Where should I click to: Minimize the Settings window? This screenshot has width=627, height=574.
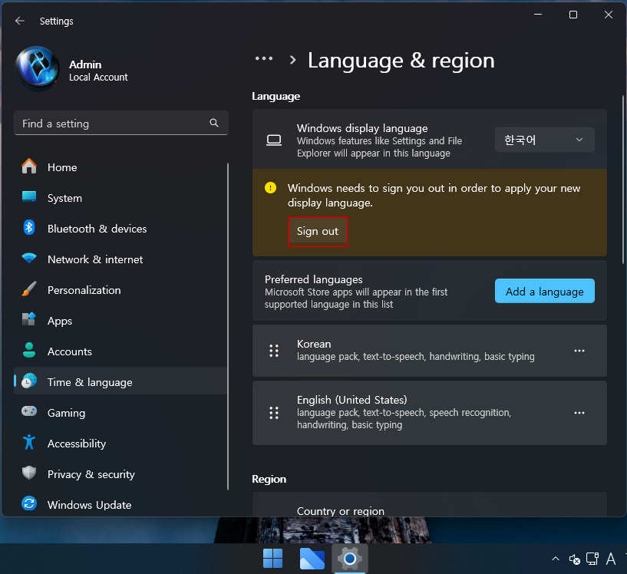[538, 15]
